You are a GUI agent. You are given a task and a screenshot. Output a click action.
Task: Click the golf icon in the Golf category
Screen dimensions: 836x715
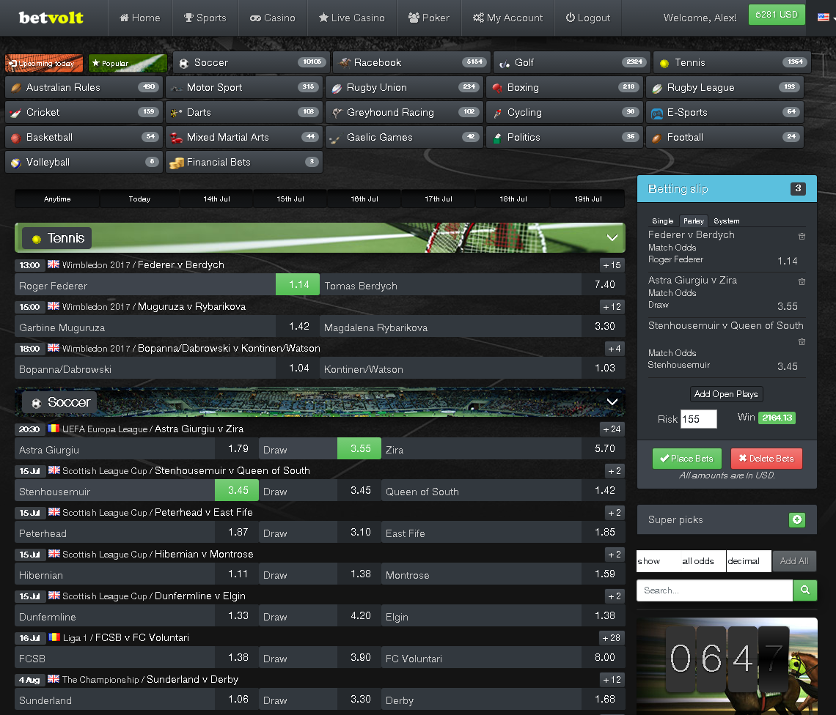[505, 64]
